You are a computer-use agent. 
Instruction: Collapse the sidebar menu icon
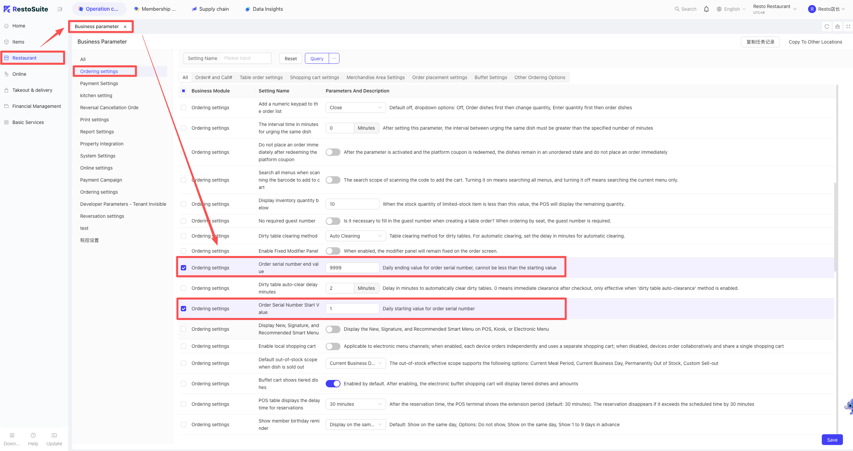coord(60,9)
